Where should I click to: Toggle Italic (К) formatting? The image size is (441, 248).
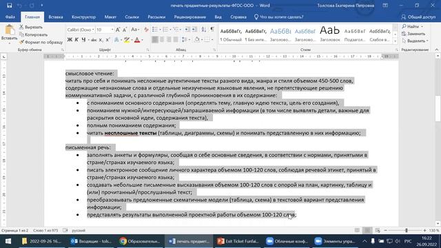point(76,40)
